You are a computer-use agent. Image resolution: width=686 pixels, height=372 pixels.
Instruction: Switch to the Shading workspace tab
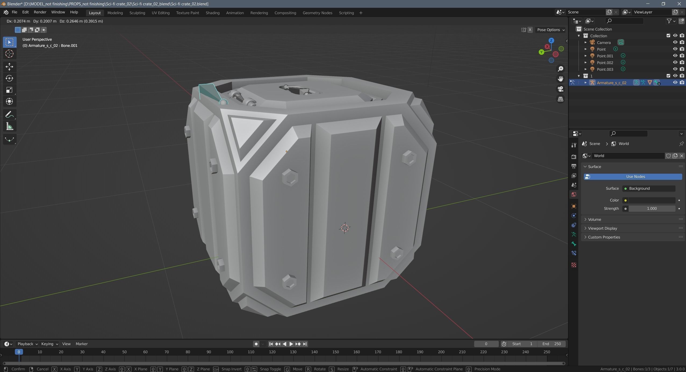[213, 13]
